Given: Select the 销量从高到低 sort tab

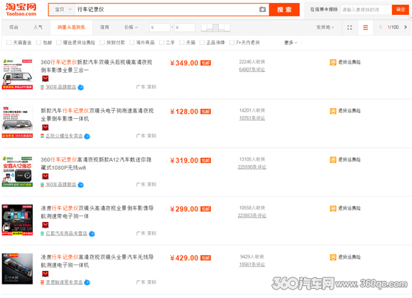Looking at the screenshot, I should coord(71,27).
